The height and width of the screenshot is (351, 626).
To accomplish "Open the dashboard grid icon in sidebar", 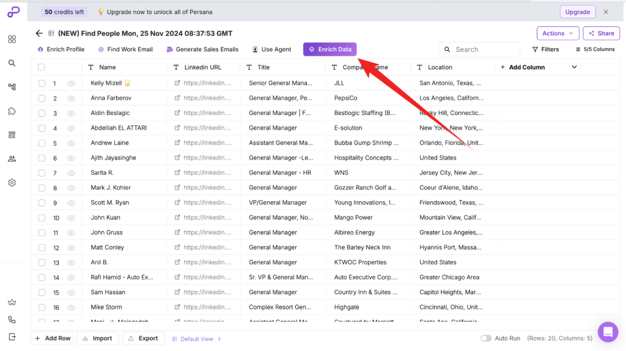I will (x=12, y=39).
